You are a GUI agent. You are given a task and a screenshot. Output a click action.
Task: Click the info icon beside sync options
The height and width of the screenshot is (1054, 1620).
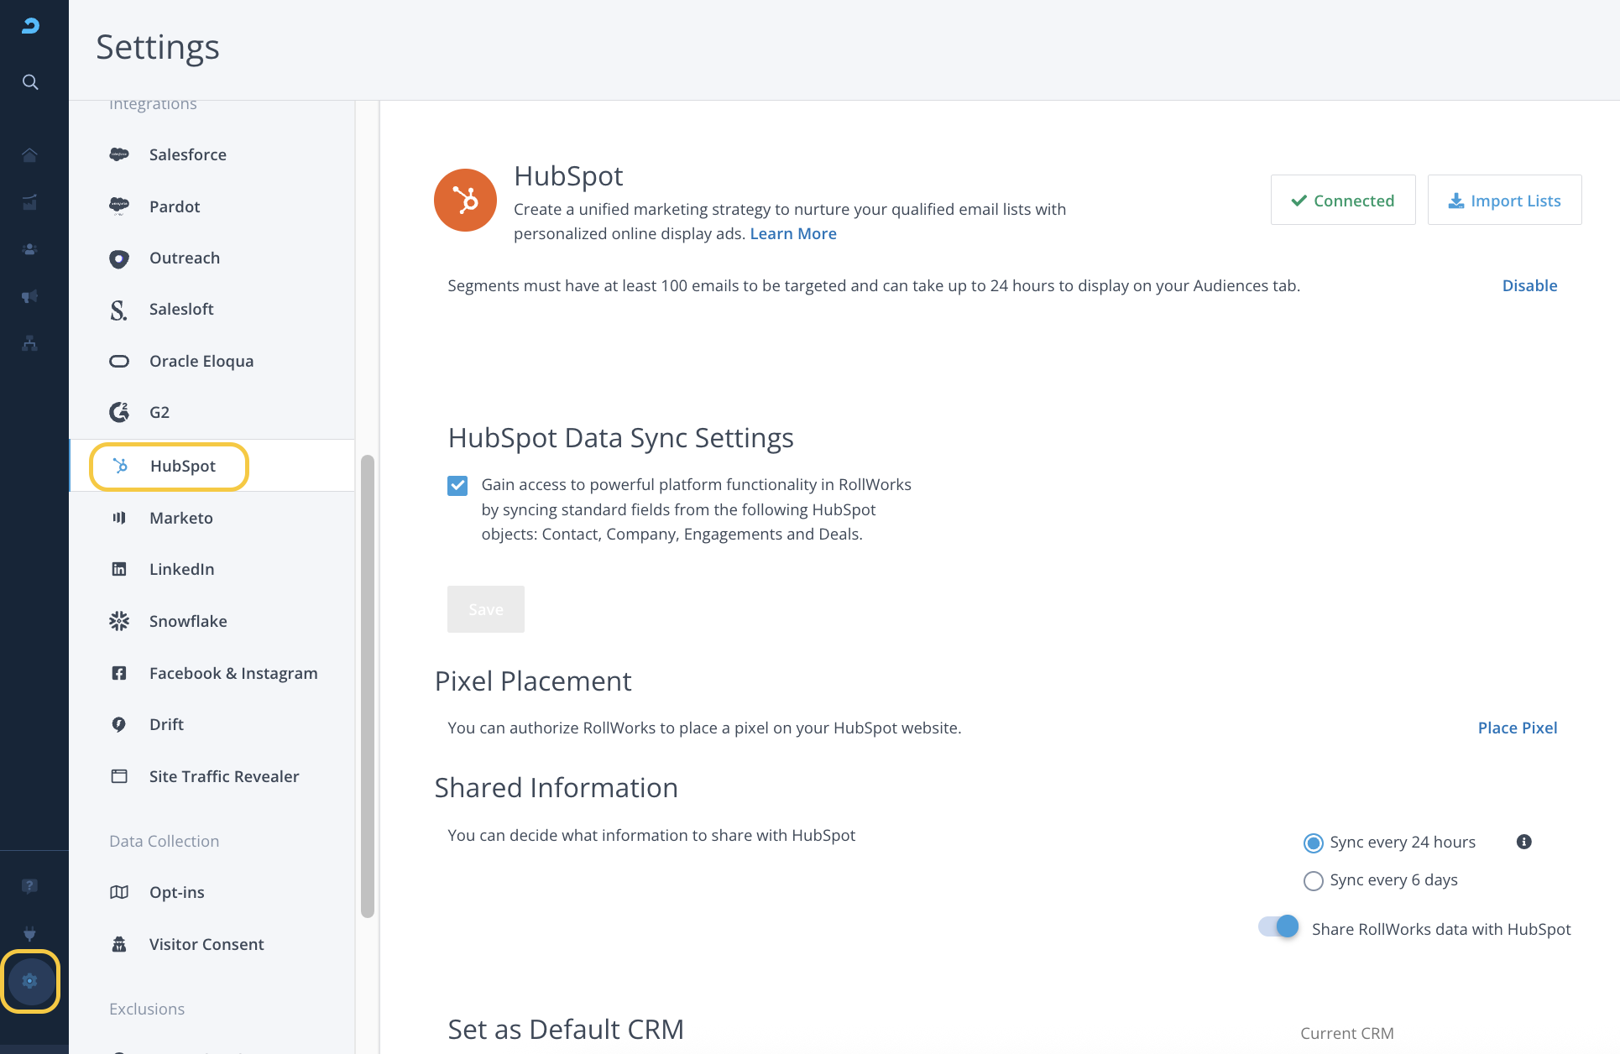pyautogui.click(x=1524, y=842)
